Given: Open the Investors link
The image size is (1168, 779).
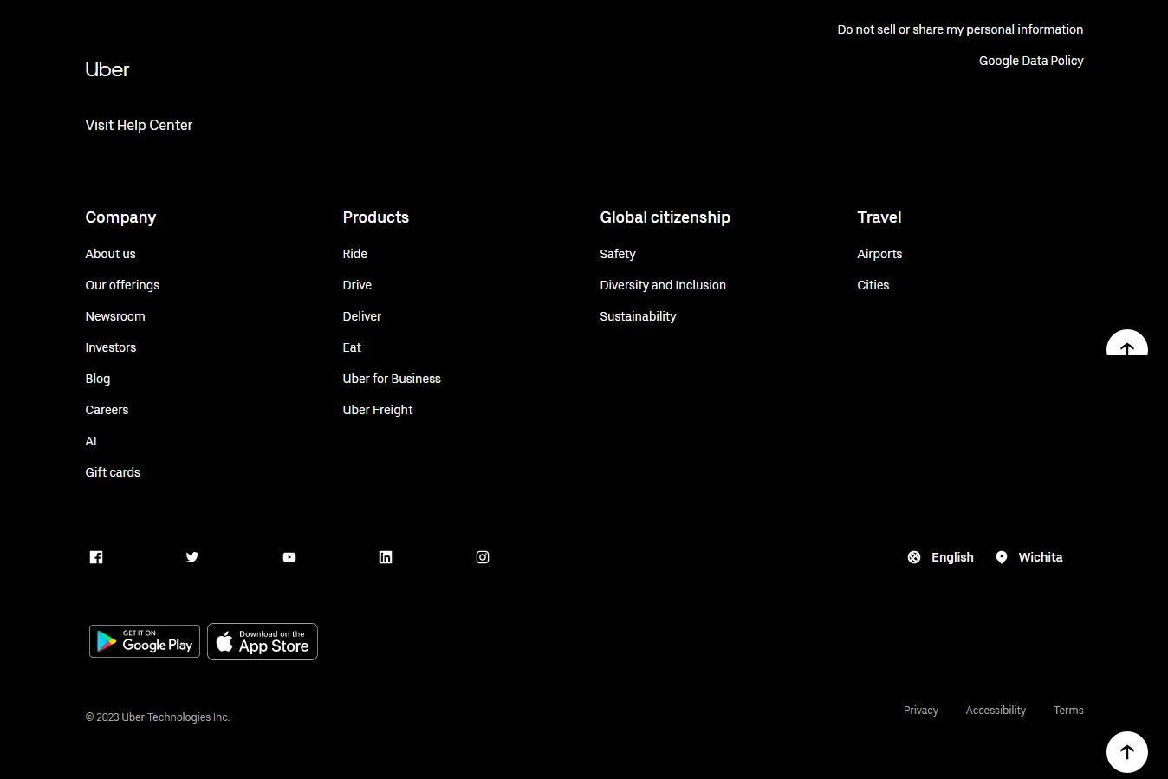Looking at the screenshot, I should coord(111,347).
